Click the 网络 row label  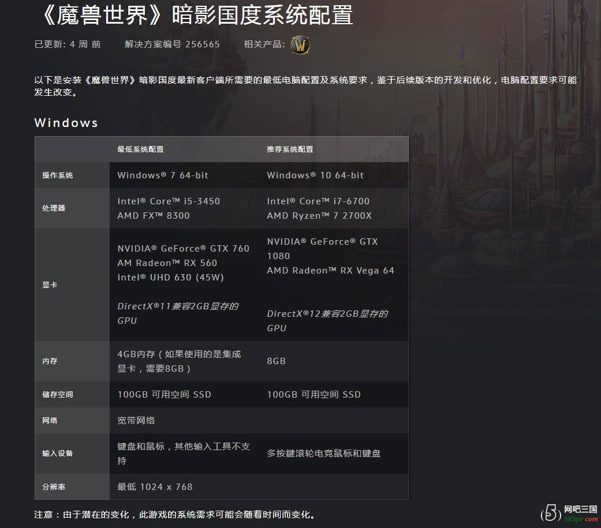pyautogui.click(x=50, y=420)
